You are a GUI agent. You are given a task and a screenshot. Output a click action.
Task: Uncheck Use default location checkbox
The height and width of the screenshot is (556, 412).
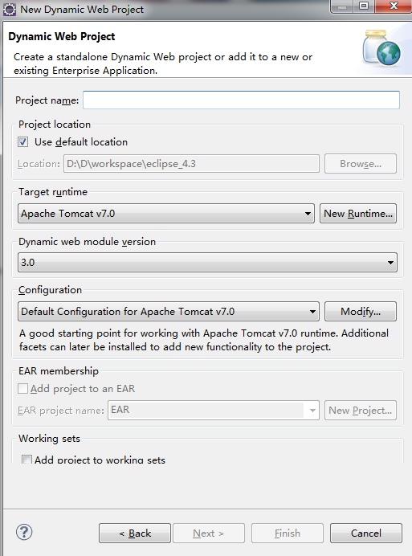[23, 142]
